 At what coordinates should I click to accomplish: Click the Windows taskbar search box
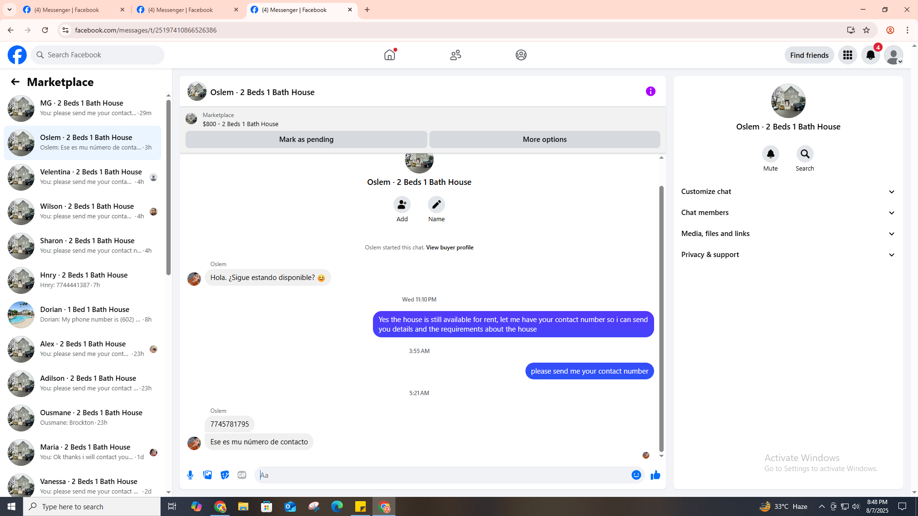92,506
